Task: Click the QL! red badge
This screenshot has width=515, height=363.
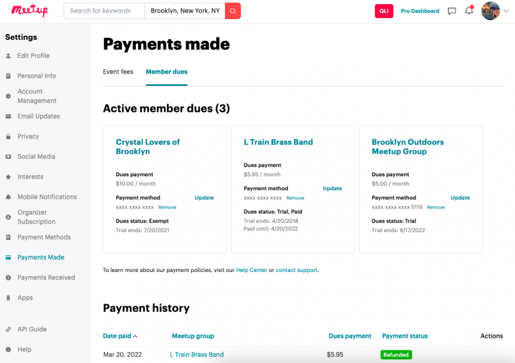Action: click(x=384, y=11)
